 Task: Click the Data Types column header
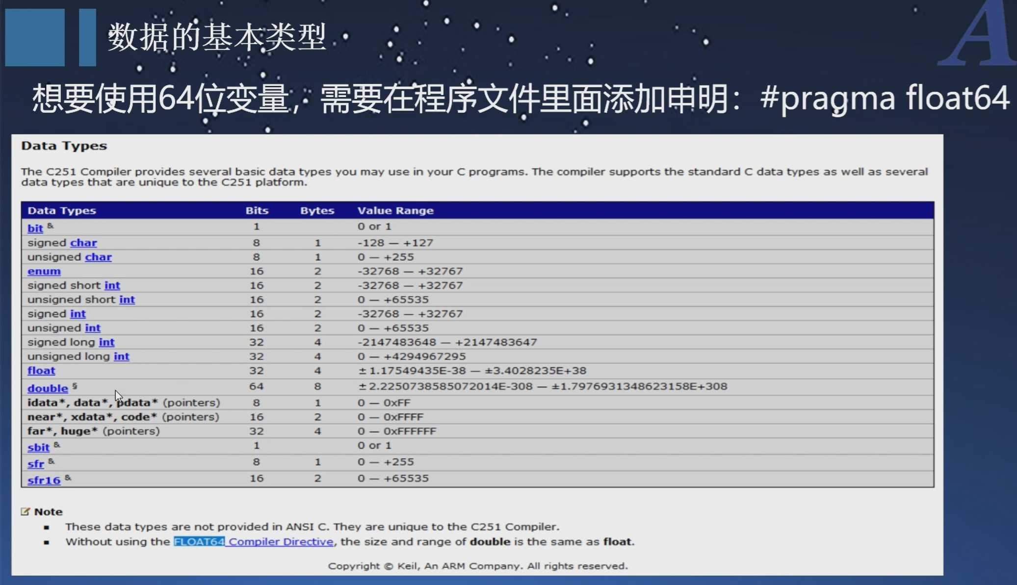pyautogui.click(x=62, y=210)
